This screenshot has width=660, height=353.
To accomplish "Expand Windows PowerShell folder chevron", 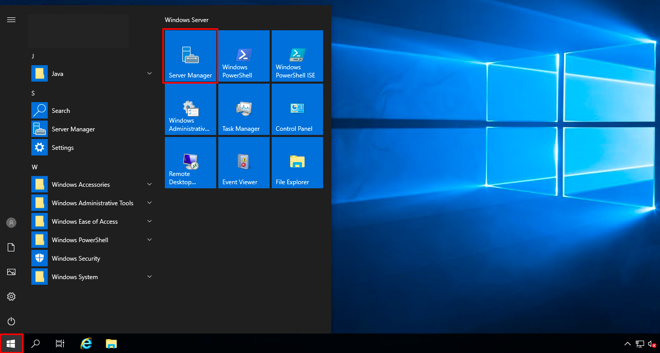I will point(149,240).
